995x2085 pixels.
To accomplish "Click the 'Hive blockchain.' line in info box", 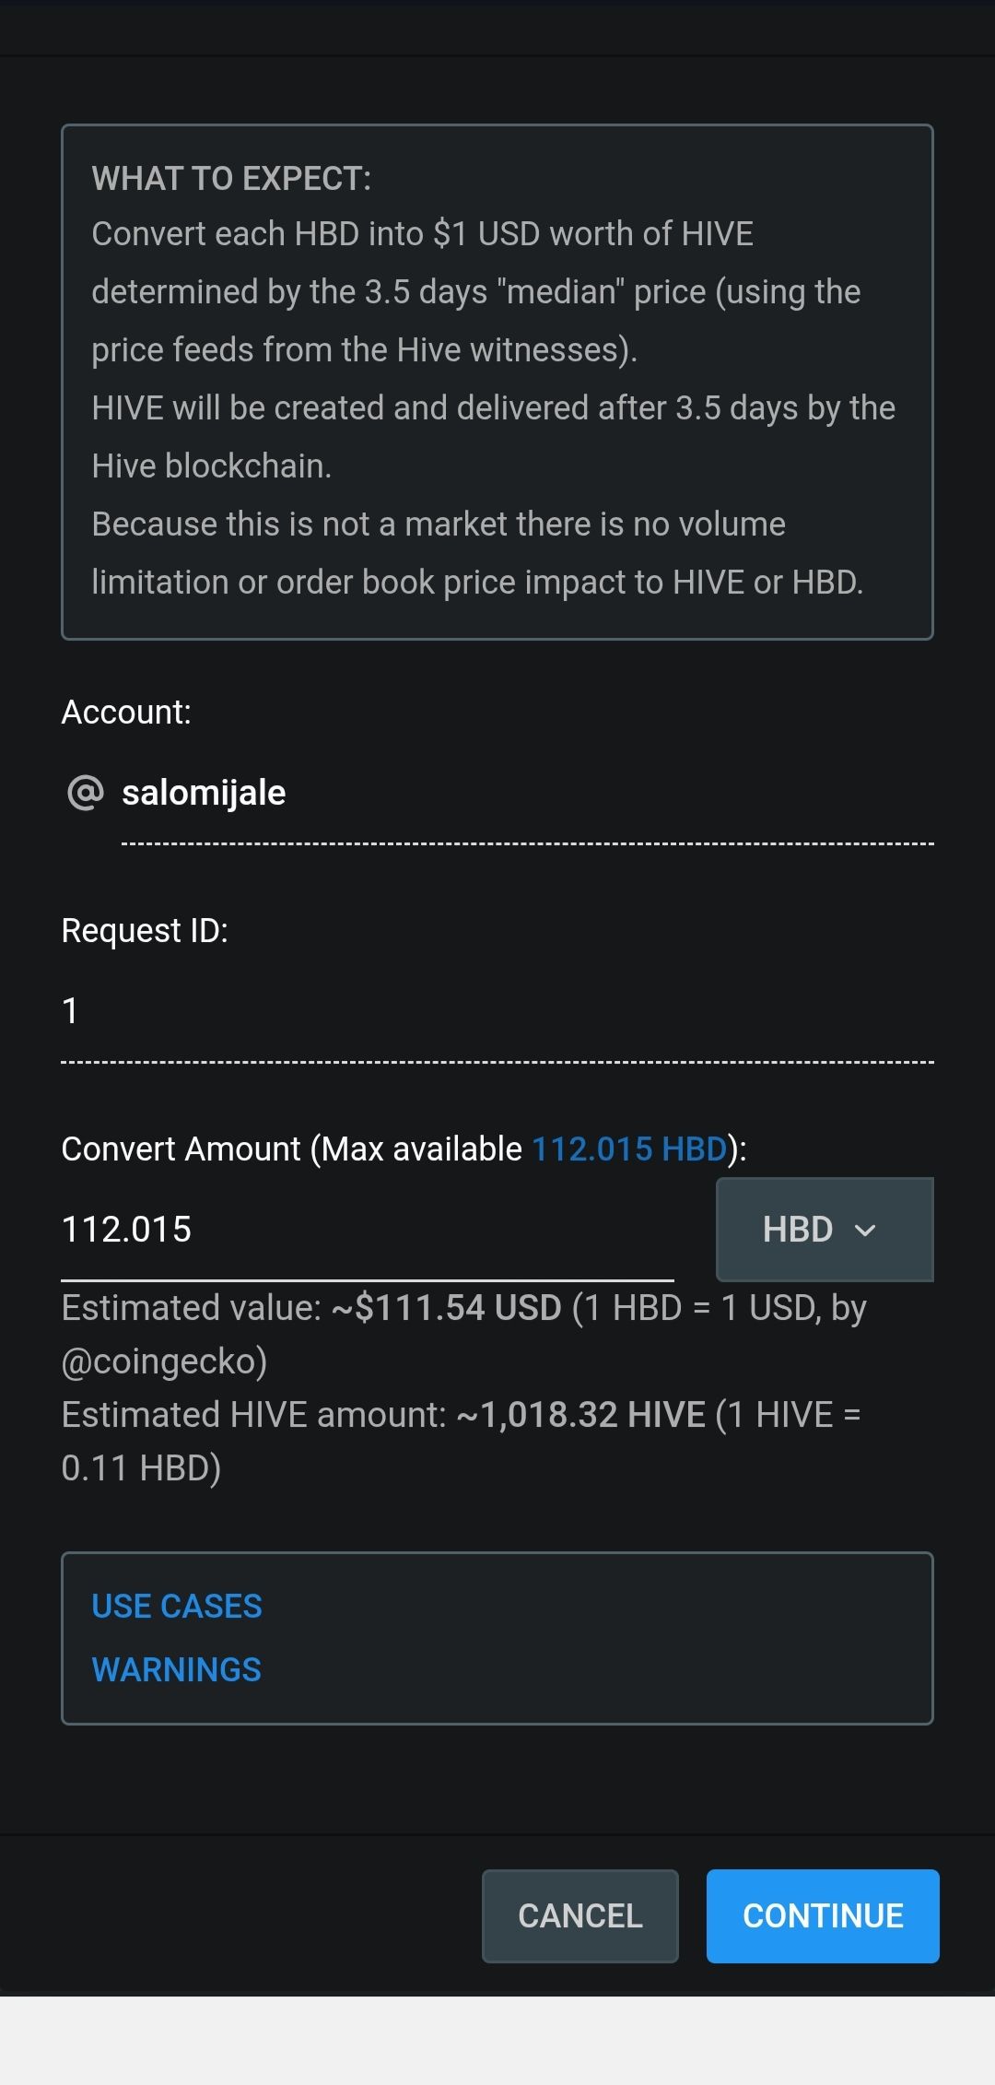I will 212,466.
